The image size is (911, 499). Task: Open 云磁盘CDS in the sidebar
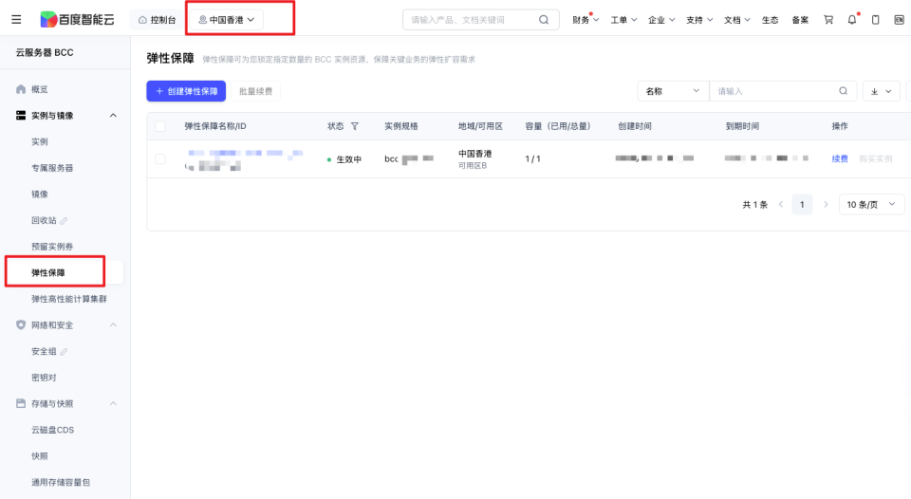(53, 430)
